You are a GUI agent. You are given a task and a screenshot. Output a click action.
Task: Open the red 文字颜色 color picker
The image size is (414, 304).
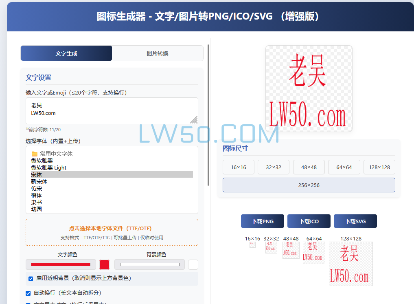(104, 264)
